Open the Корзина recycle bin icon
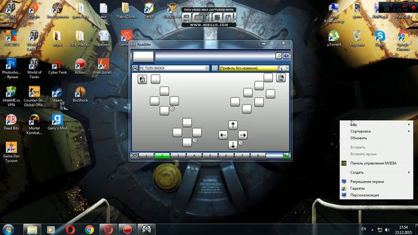418x235 pixels. tap(357, 39)
